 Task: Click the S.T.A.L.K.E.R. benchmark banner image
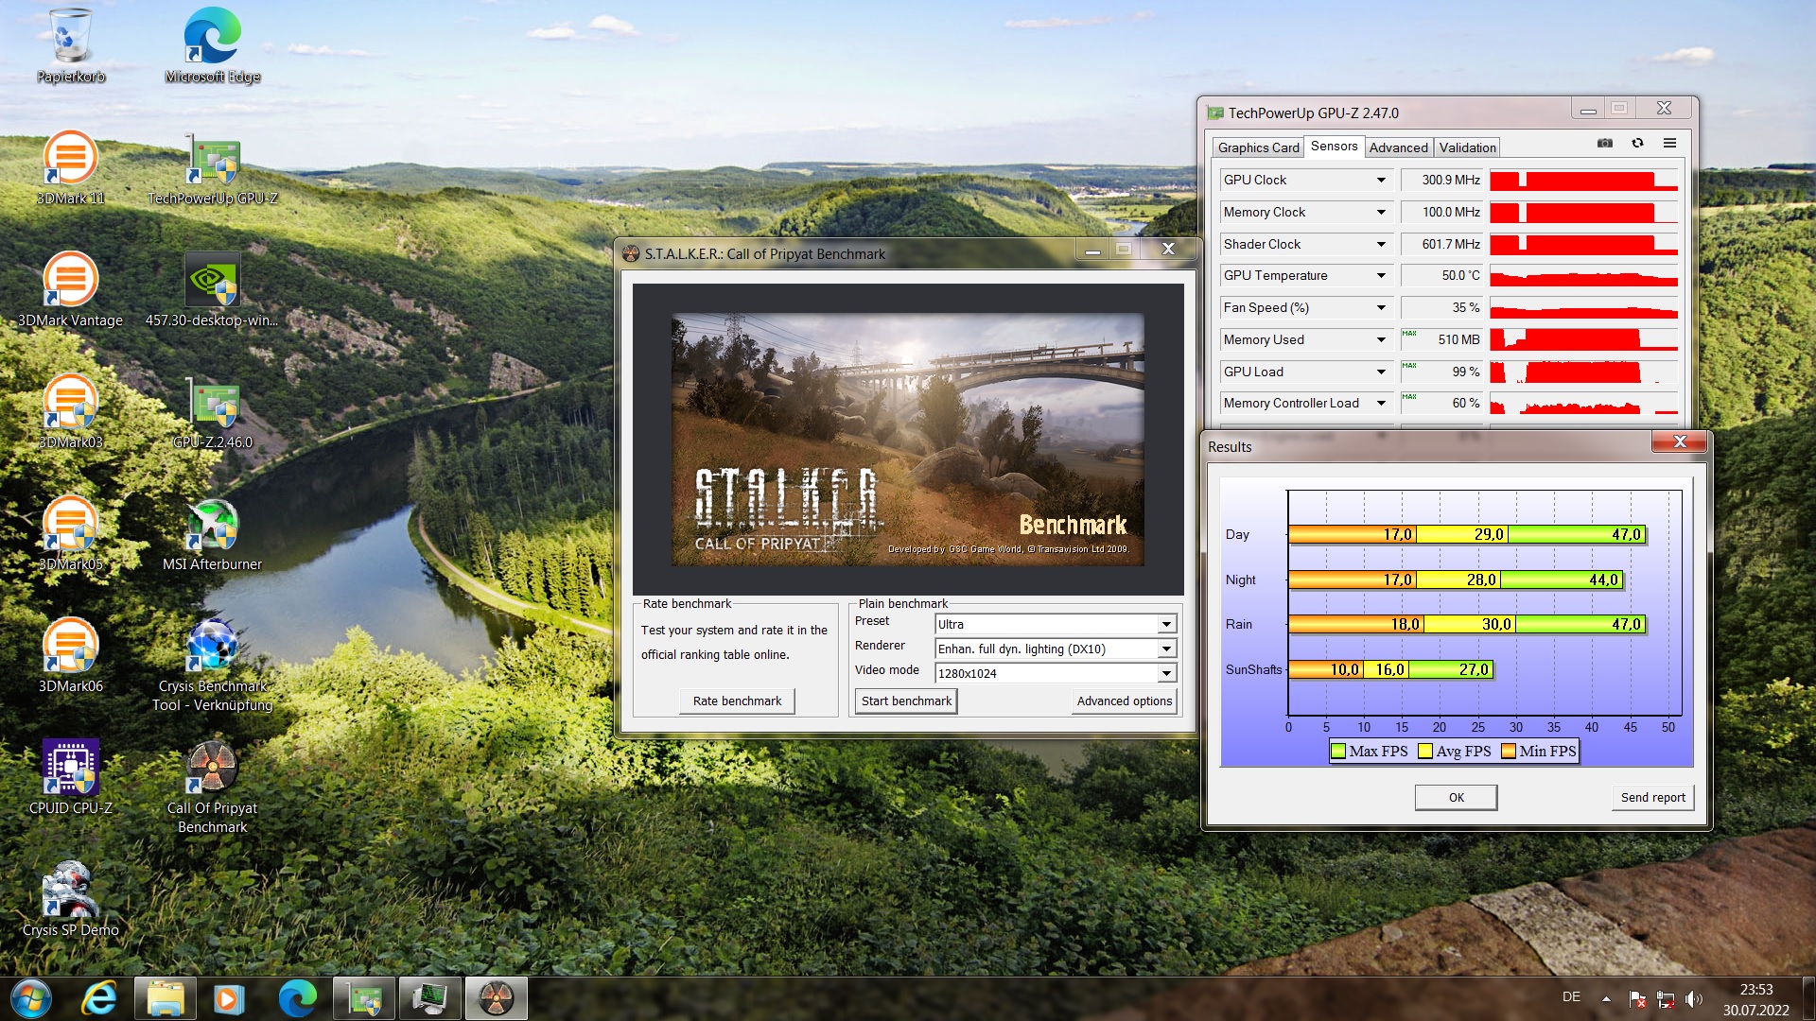(908, 440)
